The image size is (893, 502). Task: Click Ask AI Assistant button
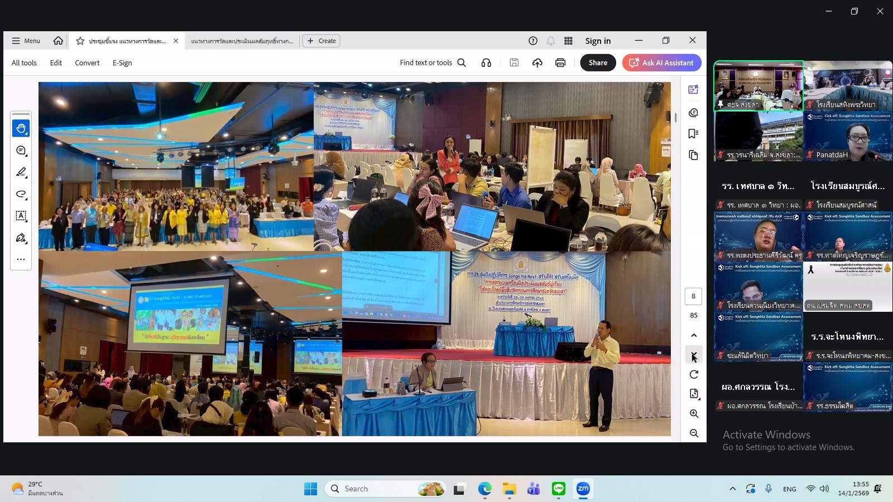(x=661, y=63)
